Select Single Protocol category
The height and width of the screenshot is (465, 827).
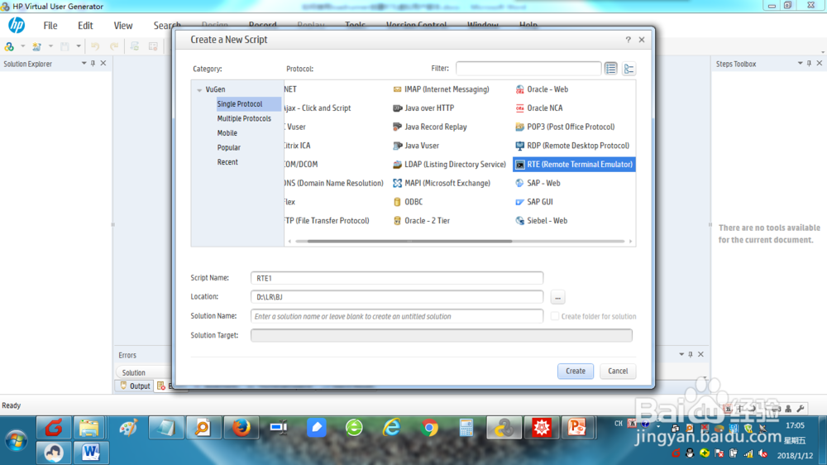[x=240, y=104]
